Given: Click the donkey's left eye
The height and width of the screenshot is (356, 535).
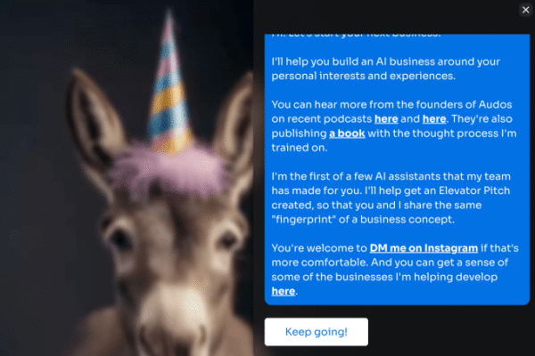Looking at the screenshot, I should click(119, 235).
